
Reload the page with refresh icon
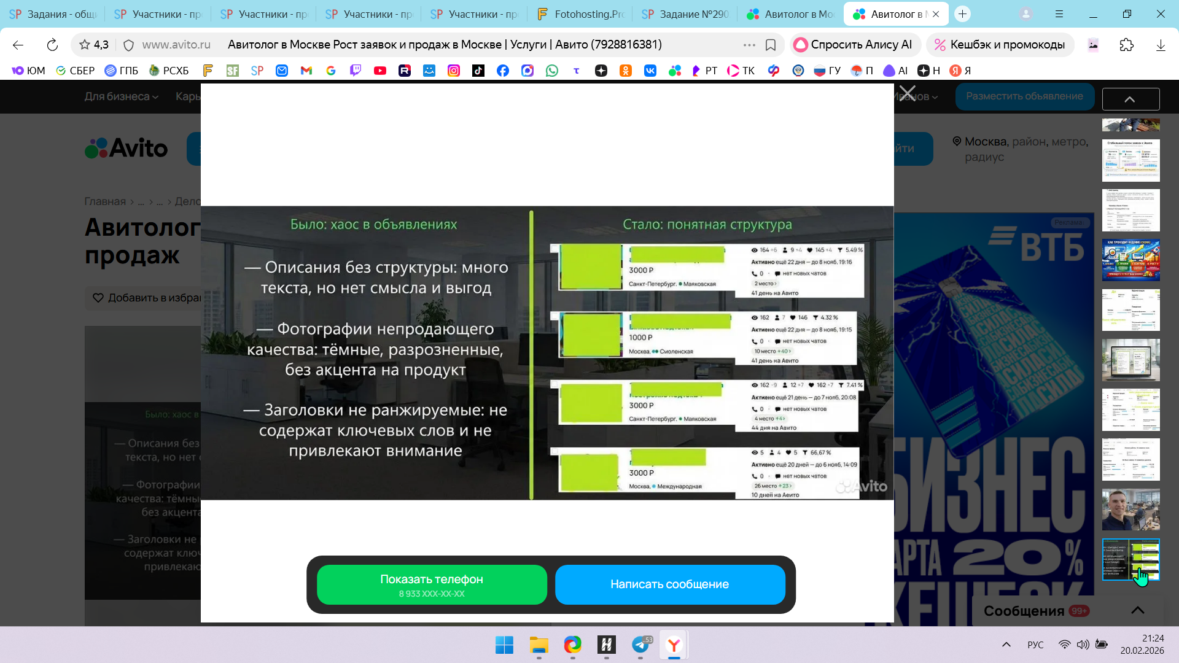(x=52, y=45)
